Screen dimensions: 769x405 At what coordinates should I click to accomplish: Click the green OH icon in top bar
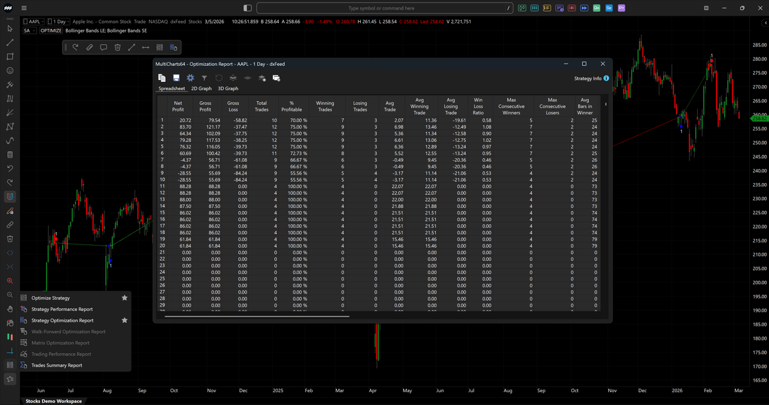coord(597,8)
